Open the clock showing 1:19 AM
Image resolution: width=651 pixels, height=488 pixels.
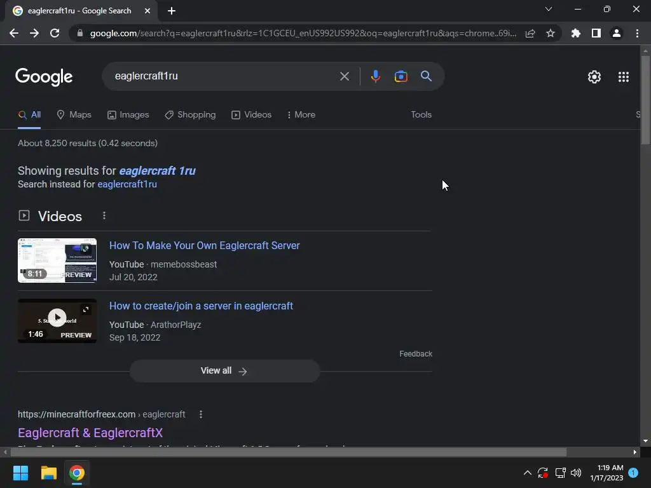click(x=606, y=473)
